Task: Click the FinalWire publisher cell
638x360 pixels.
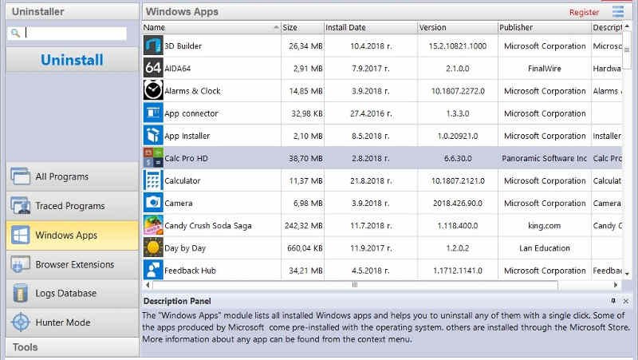Action: coord(545,69)
